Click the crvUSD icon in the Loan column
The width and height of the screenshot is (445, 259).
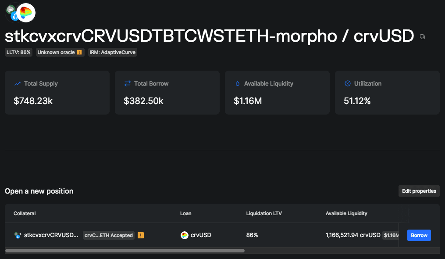(x=185, y=235)
